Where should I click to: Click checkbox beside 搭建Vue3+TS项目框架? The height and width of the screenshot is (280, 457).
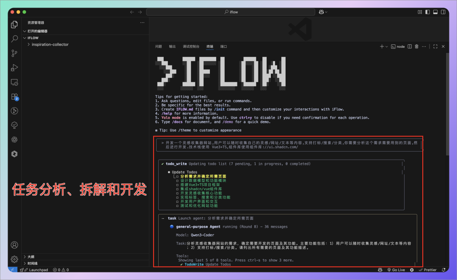click(177, 185)
